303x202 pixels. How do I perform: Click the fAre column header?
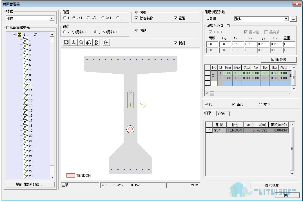tap(228, 68)
